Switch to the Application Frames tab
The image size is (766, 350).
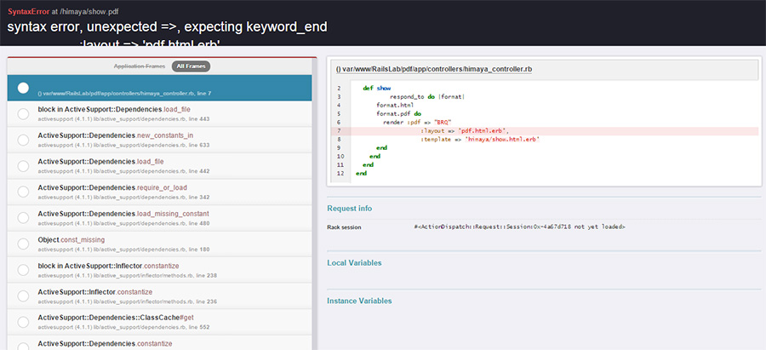coord(140,66)
